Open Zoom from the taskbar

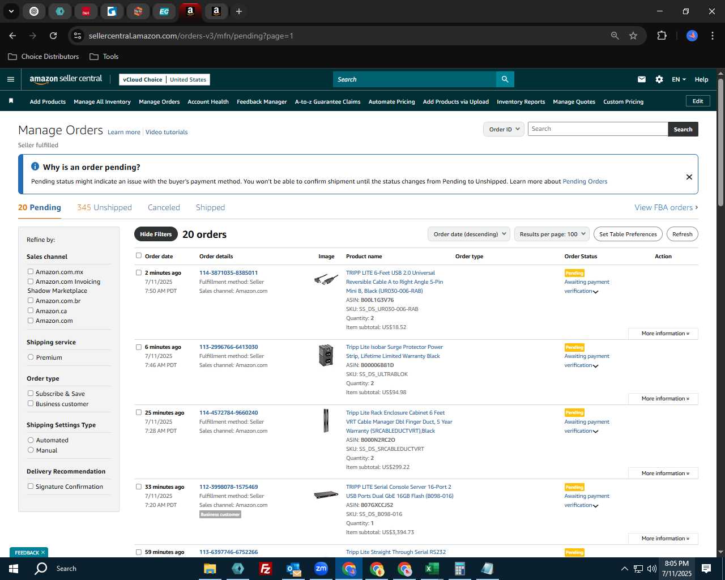(x=321, y=569)
